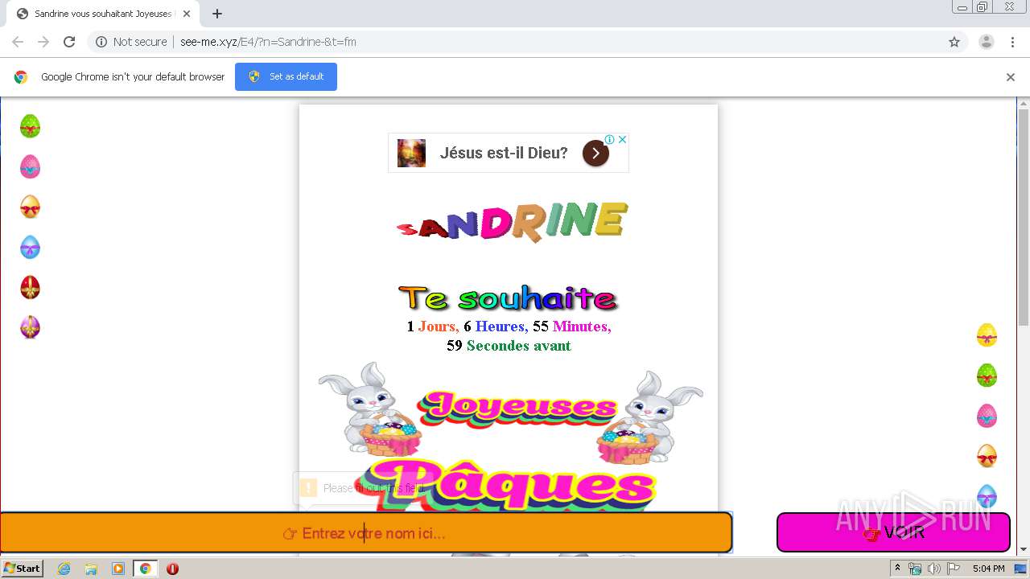Click the 5:04 PM system clock
Screen dimensions: 1030x579
click(x=988, y=569)
